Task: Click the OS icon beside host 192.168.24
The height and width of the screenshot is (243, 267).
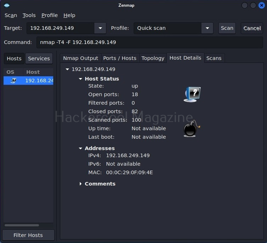Action: (13, 81)
